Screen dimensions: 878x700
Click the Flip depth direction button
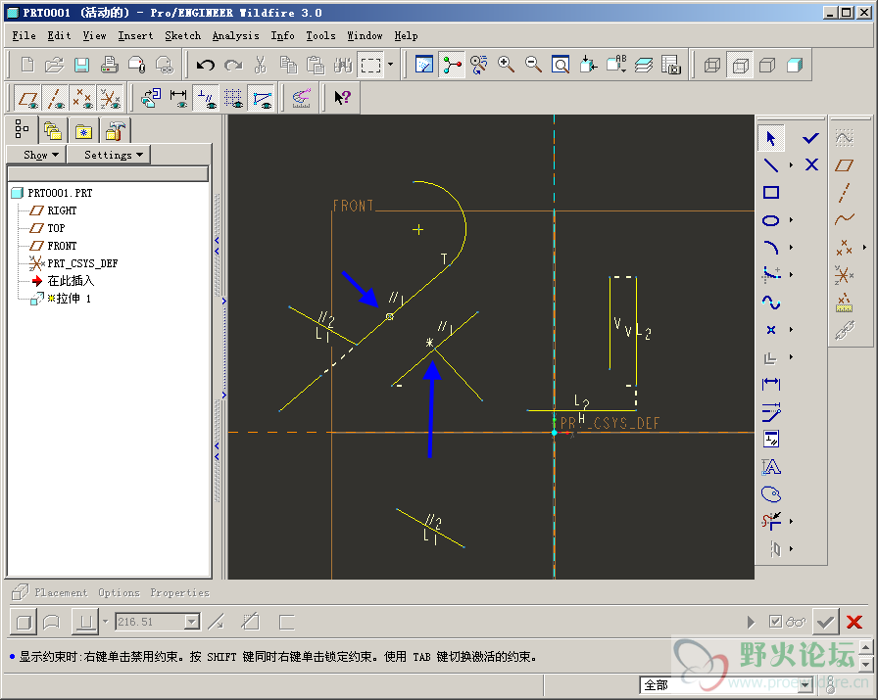click(217, 622)
